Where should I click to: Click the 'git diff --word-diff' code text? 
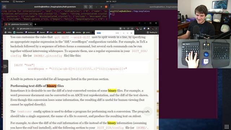(72, 37)
